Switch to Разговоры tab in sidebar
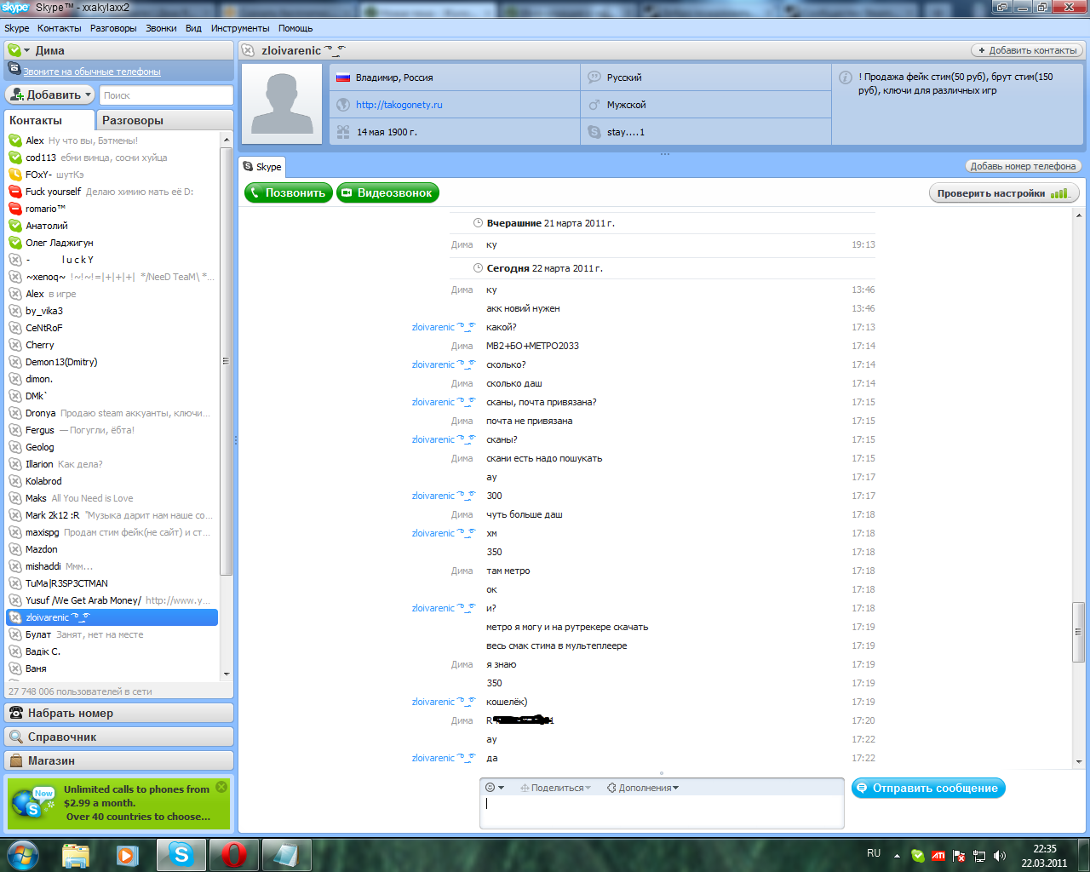This screenshot has height=872, width=1090. point(164,120)
